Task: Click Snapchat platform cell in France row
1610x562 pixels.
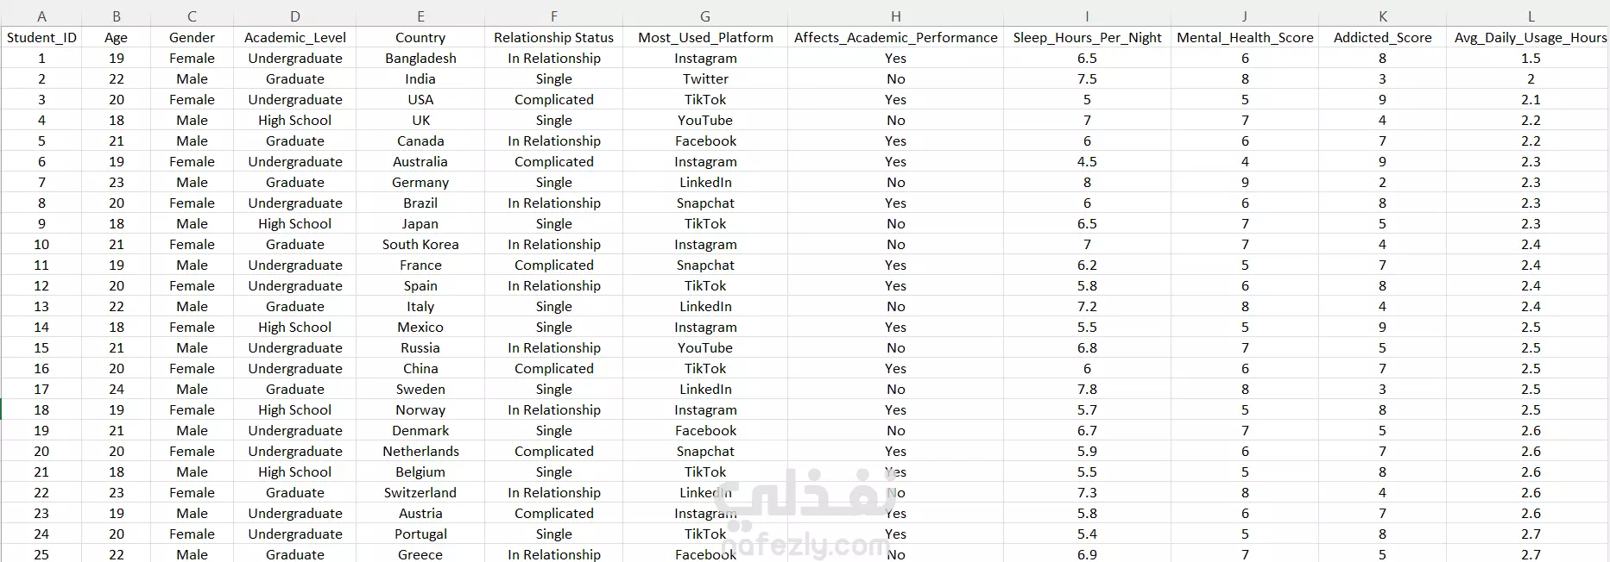Action: [705, 265]
